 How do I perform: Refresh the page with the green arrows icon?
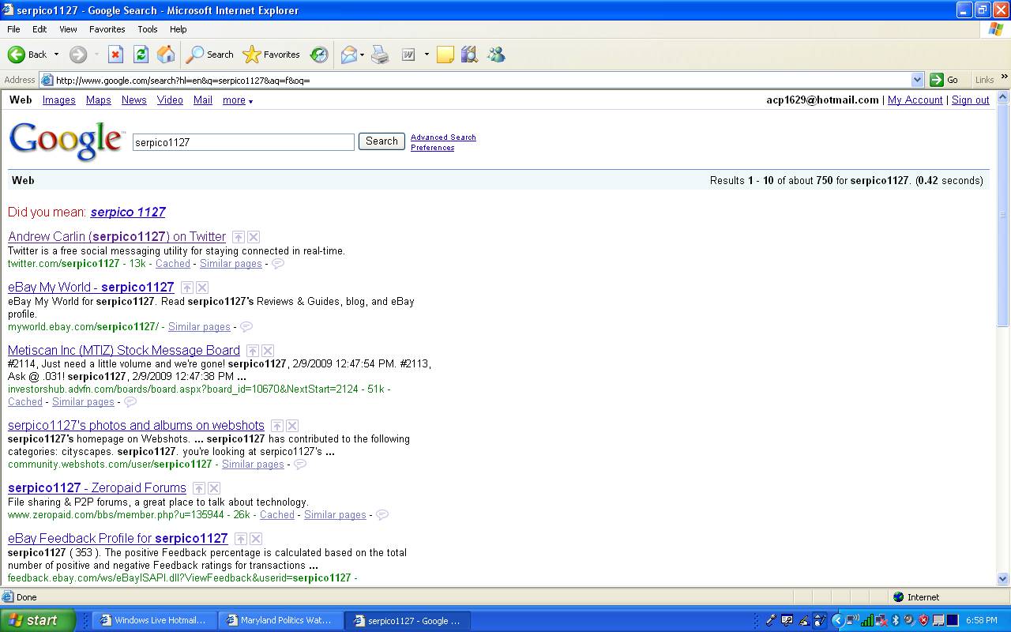tap(141, 55)
